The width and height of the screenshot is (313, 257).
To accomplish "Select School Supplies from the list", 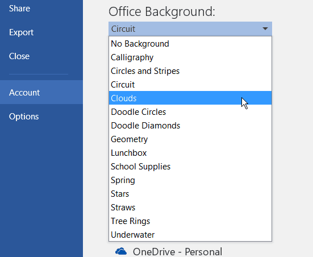I will pyautogui.click(x=190, y=167).
